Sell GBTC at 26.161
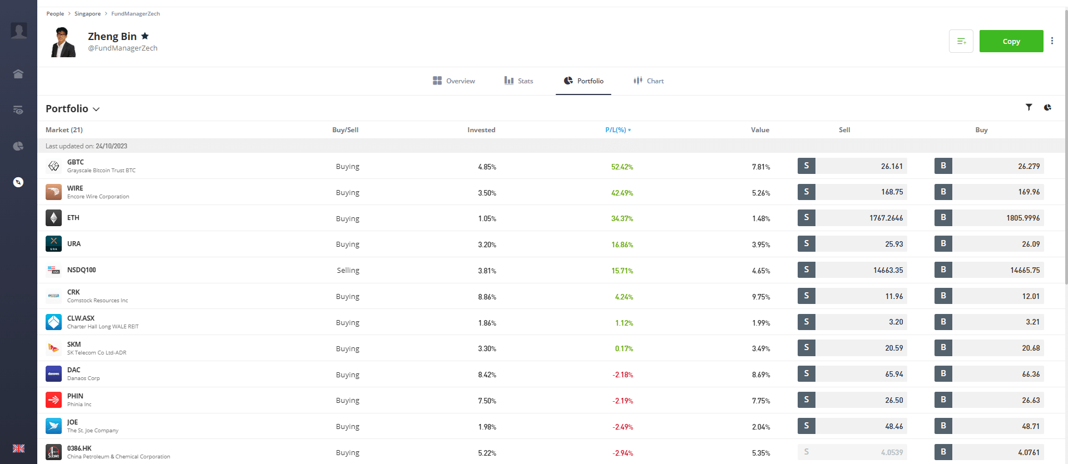Screen dimensions: 1068x464 (852, 166)
